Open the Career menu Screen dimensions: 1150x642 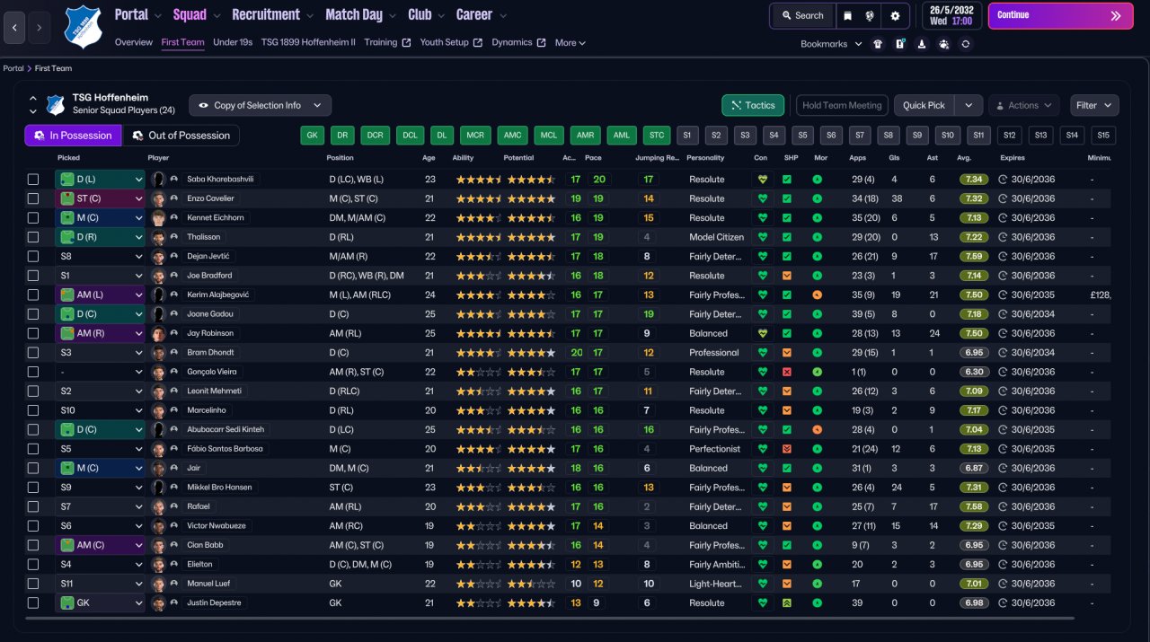click(x=482, y=14)
